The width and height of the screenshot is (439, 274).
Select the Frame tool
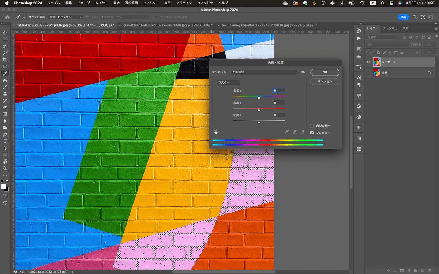tap(5, 66)
